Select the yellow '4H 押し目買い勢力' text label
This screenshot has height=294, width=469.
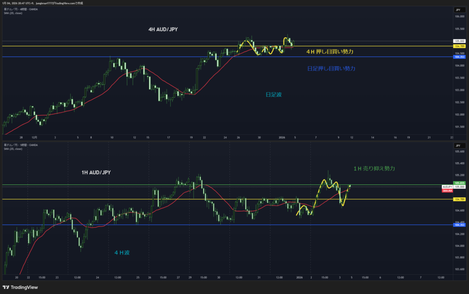330,52
